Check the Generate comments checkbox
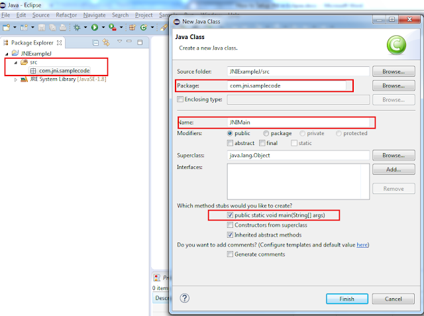The width and height of the screenshot is (424, 316). 230,254
